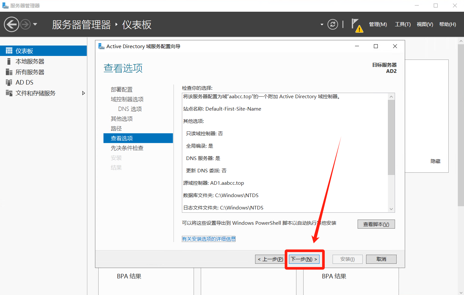
Task: Select the Dashboard icon in sidebar
Action: 9,51
